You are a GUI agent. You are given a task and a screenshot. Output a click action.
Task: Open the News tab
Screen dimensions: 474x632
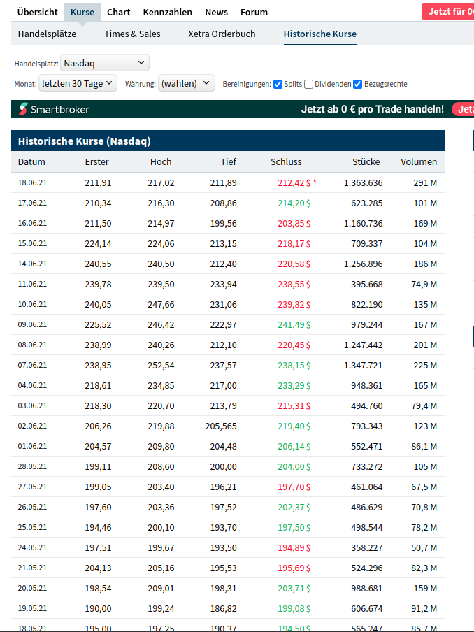click(216, 13)
